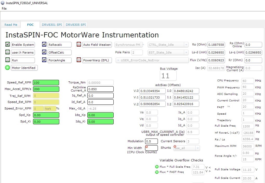Click the Idq_Kp input field
This screenshot has width=265, height=183.
pyautogui.click(x=100, y=115)
